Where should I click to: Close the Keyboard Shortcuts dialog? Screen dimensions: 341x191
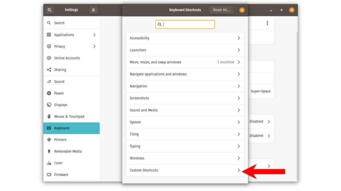coord(242,10)
